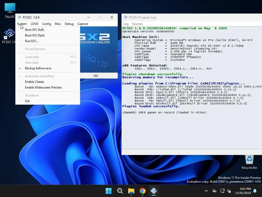Click 'Savestate version: 0x9a0e0000' log line
This screenshot has width=262, height=197.
[x=148, y=31]
